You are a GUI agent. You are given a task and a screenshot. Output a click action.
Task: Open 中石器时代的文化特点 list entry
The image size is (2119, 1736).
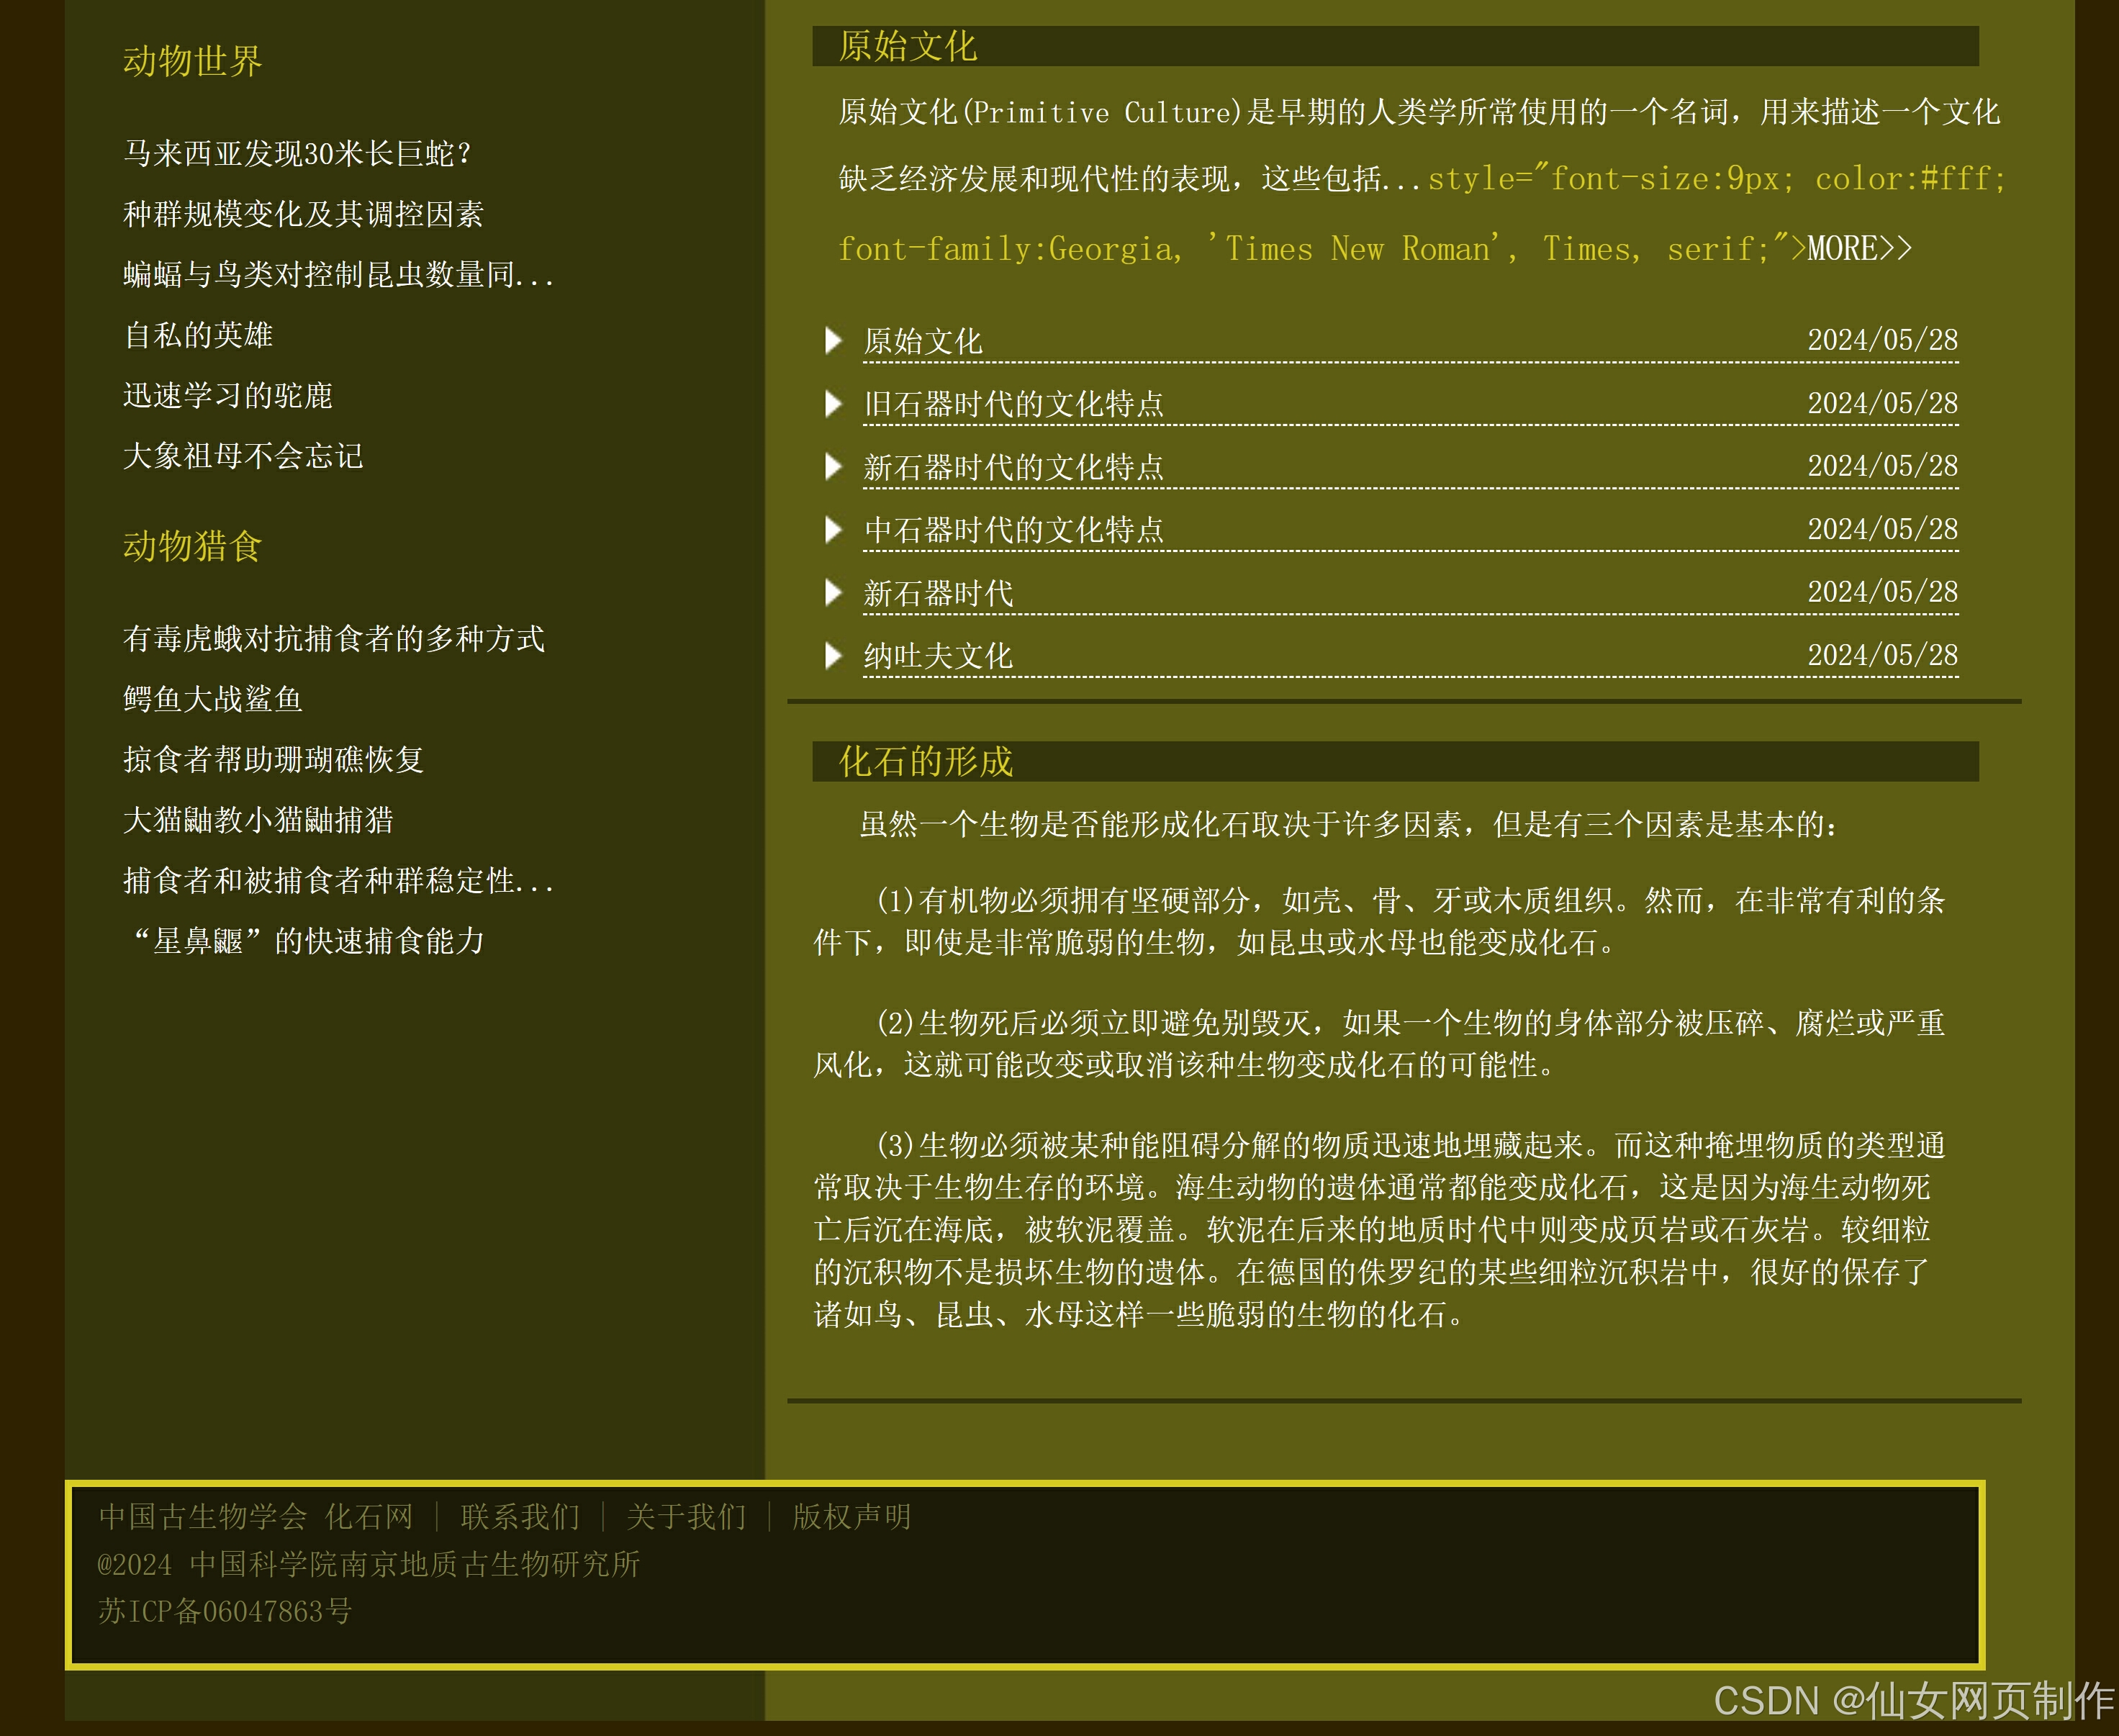(1014, 530)
